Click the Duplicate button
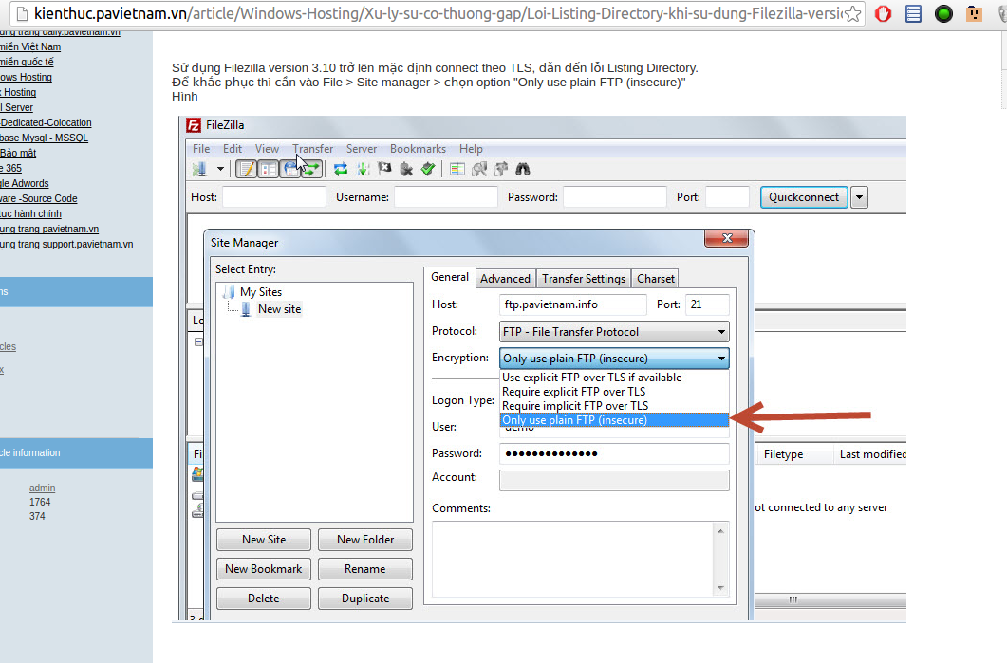This screenshot has width=1007, height=663. point(365,599)
